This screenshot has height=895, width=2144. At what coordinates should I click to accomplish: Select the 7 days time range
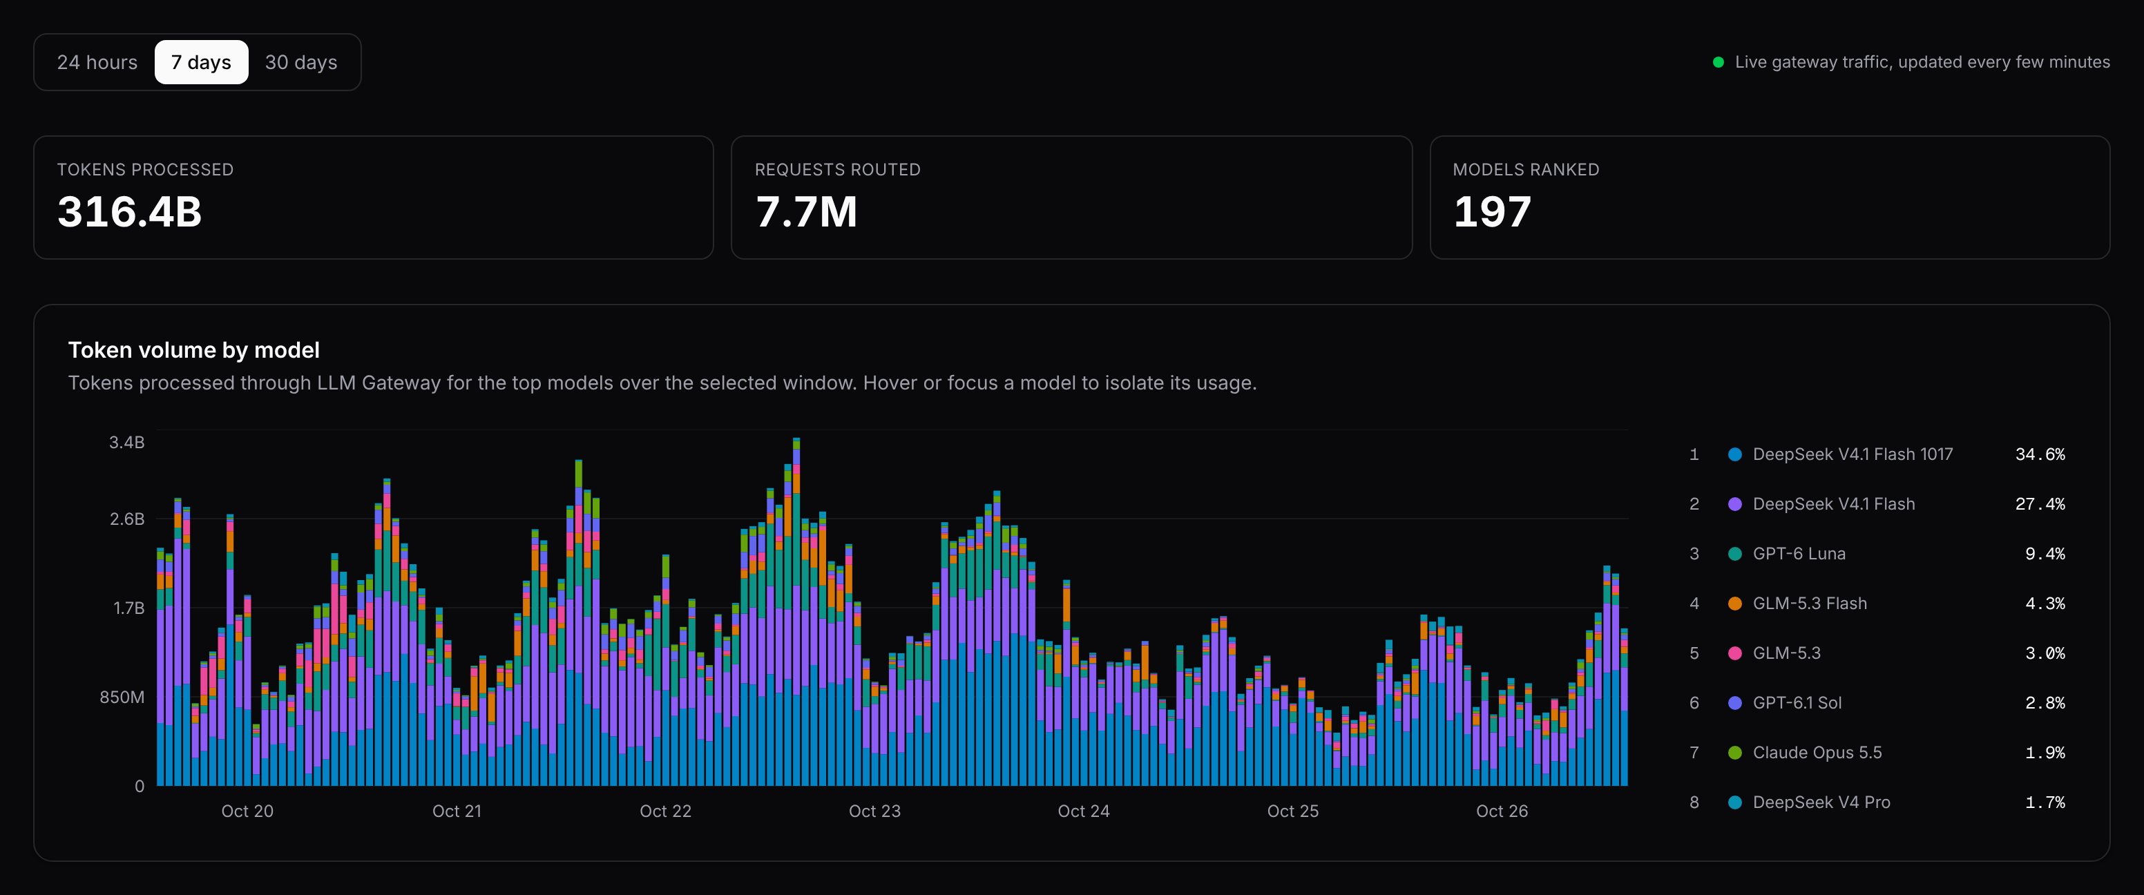[200, 62]
